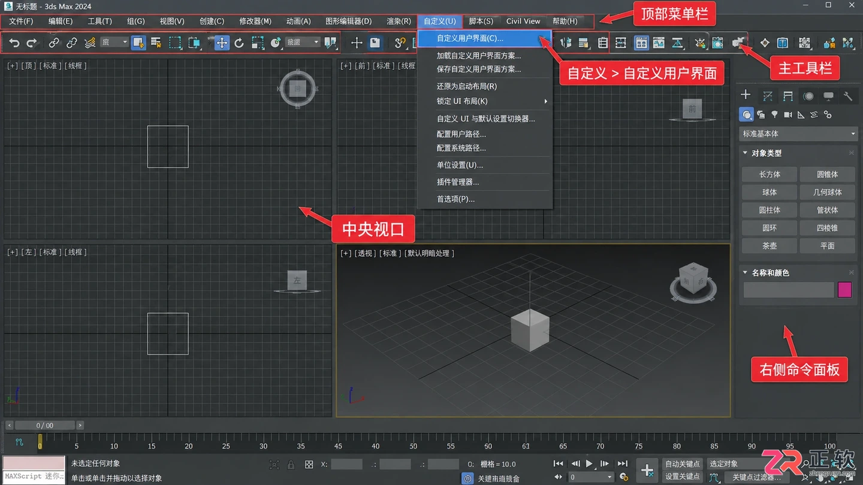Screen dimensions: 863x485
Task: Open the Civil View menu
Action: coord(523,21)
